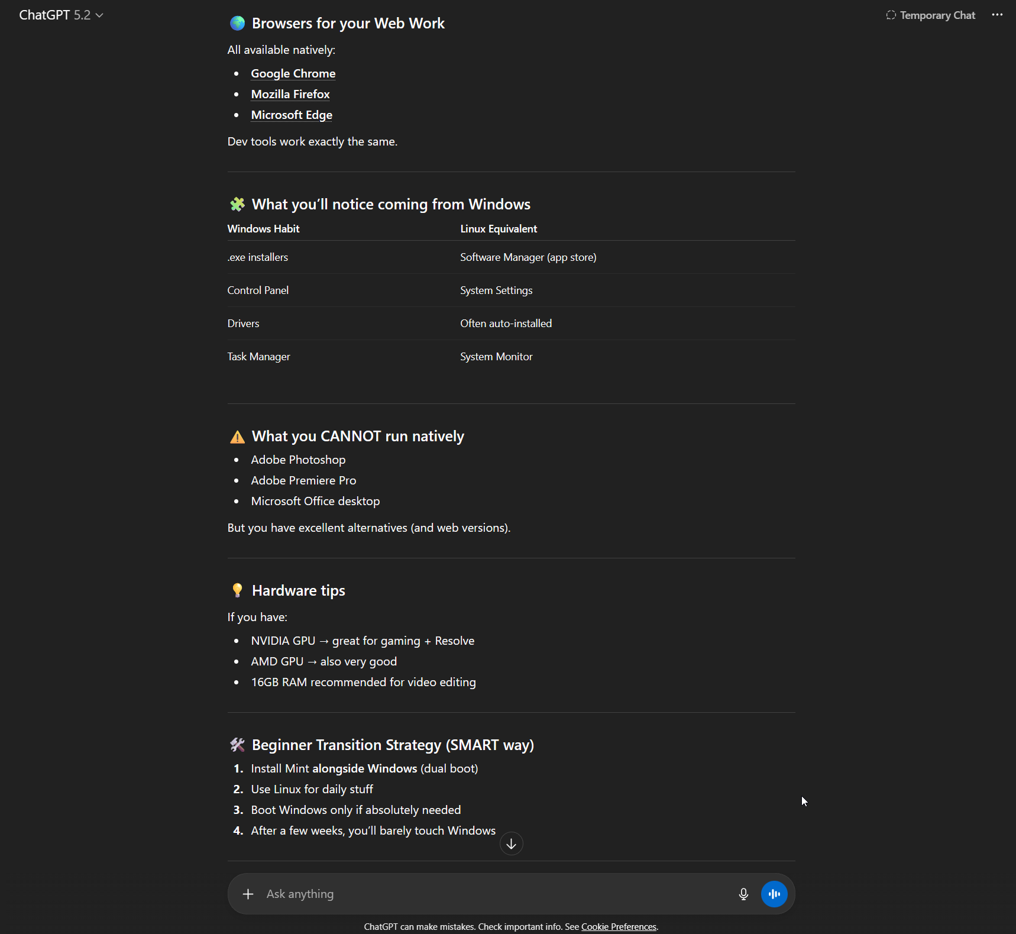Start voice mode with blue waveform button
Image resolution: width=1016 pixels, height=934 pixels.
tap(774, 894)
